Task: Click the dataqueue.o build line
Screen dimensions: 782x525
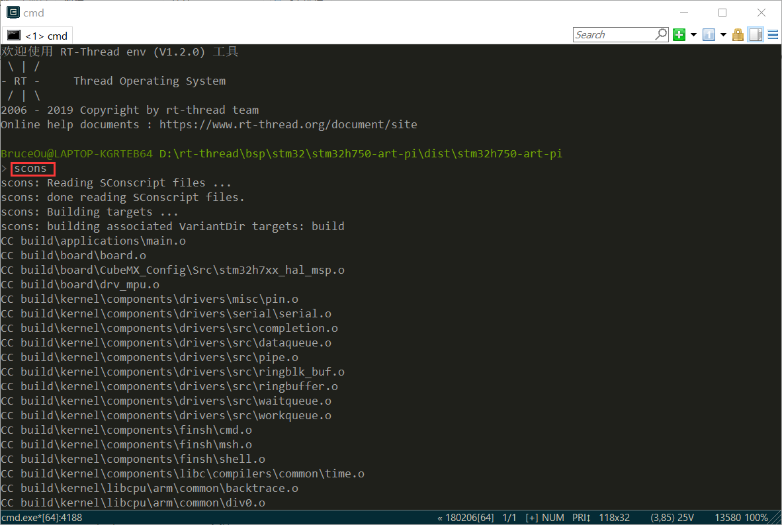Action: coord(166,343)
